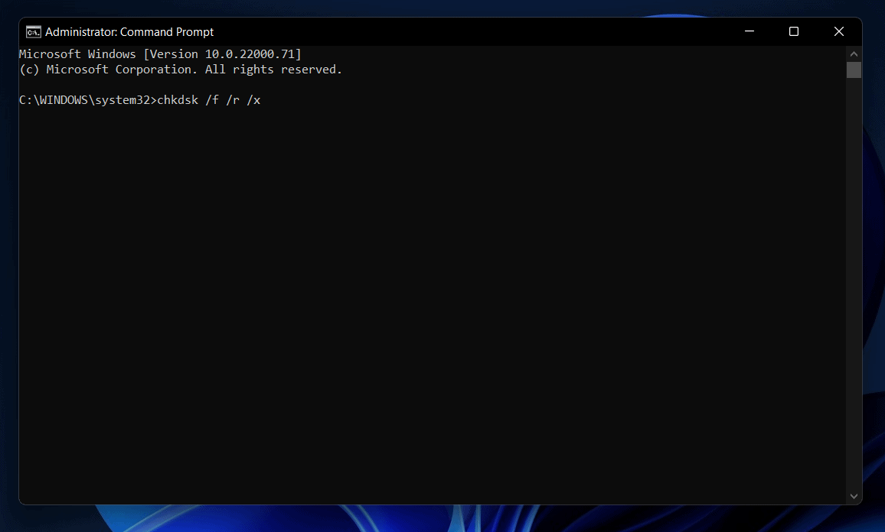
Task: Click the empty title bar area
Action: tap(459, 32)
